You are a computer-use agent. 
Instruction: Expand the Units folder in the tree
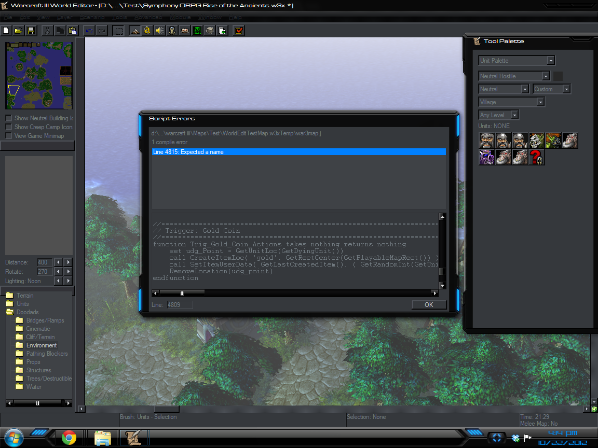pyautogui.click(x=10, y=304)
